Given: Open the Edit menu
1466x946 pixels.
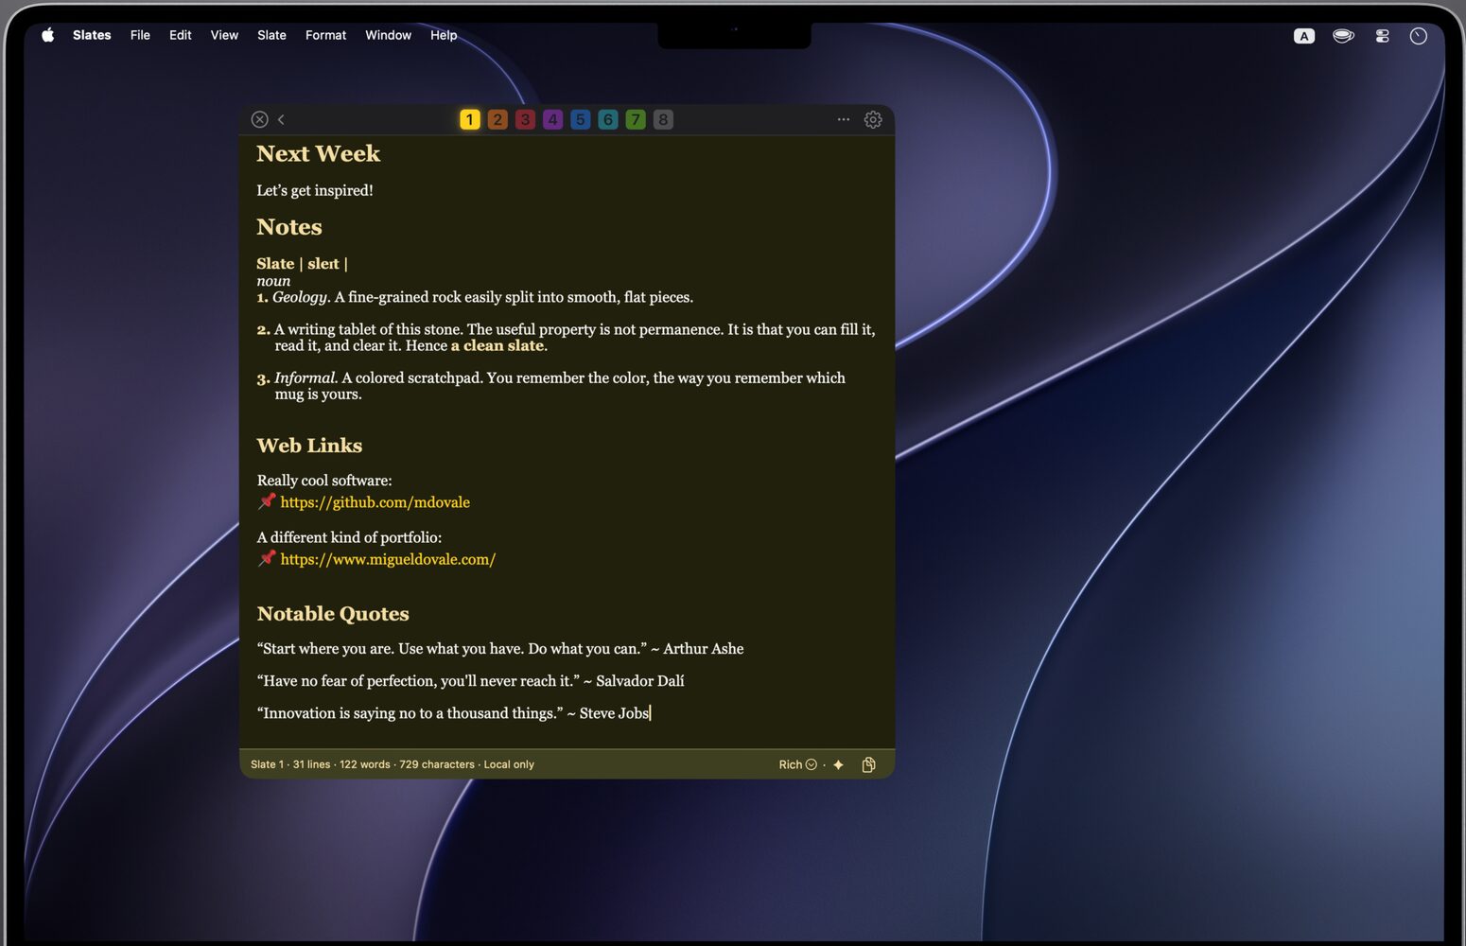Looking at the screenshot, I should [180, 35].
